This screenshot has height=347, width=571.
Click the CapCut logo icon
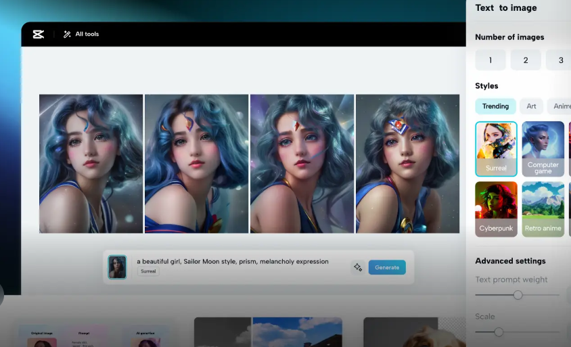click(39, 34)
